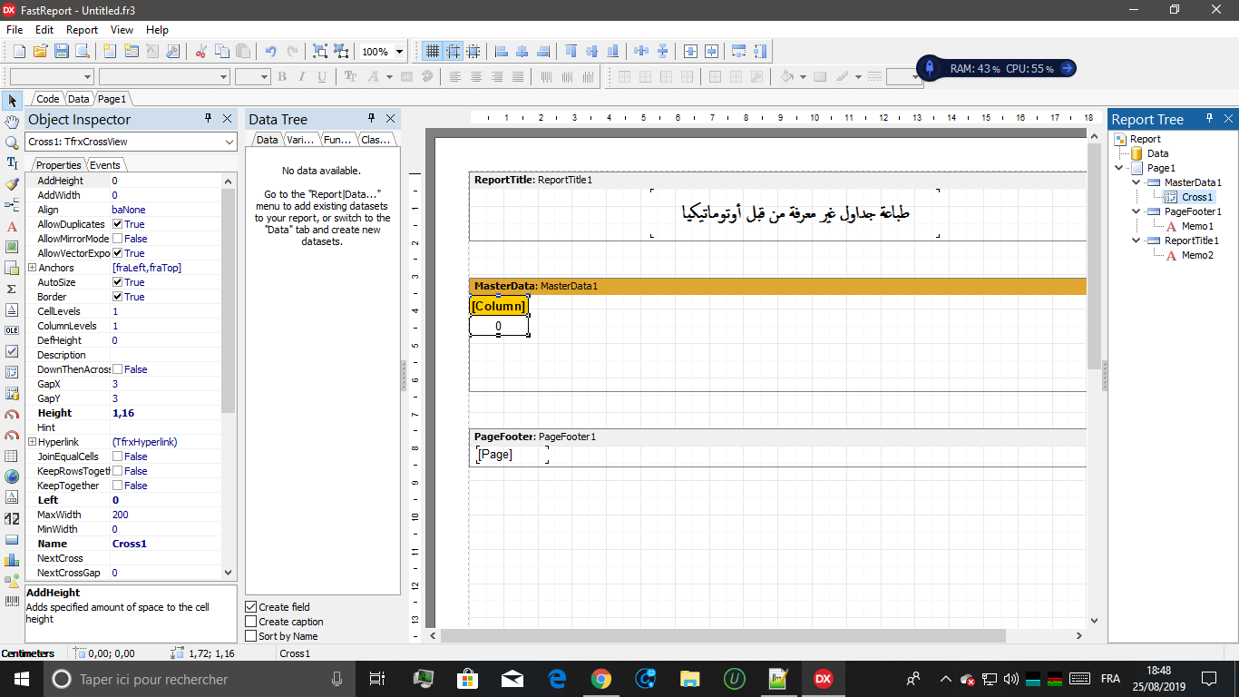Open report Preview with the magnifier page icon

point(83,52)
